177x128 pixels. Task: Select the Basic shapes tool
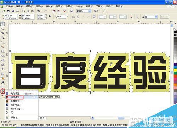click(x=3, y=65)
